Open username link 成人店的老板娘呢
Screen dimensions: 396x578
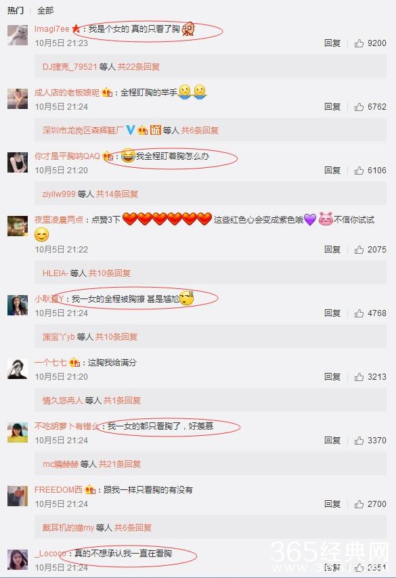[67, 93]
